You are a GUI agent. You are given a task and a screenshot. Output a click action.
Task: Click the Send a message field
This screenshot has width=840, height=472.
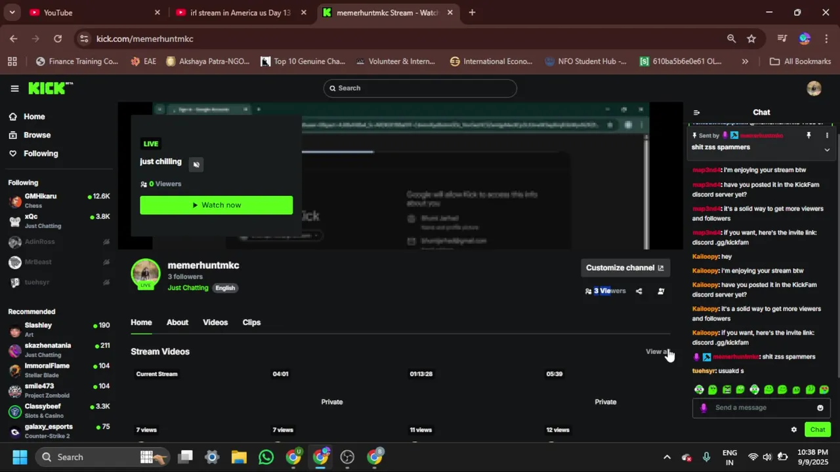(761, 408)
